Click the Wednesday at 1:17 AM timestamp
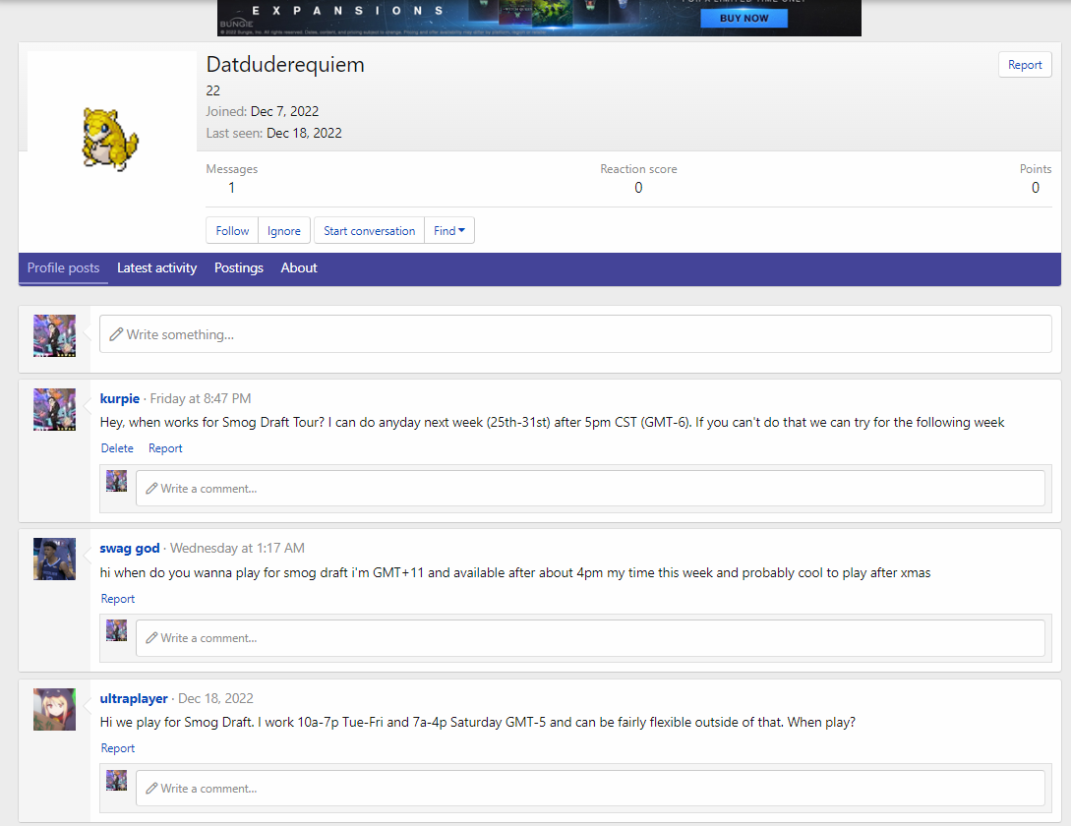1071x826 pixels. [237, 548]
